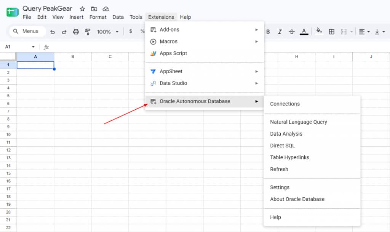Open the Insert menu

(76, 17)
